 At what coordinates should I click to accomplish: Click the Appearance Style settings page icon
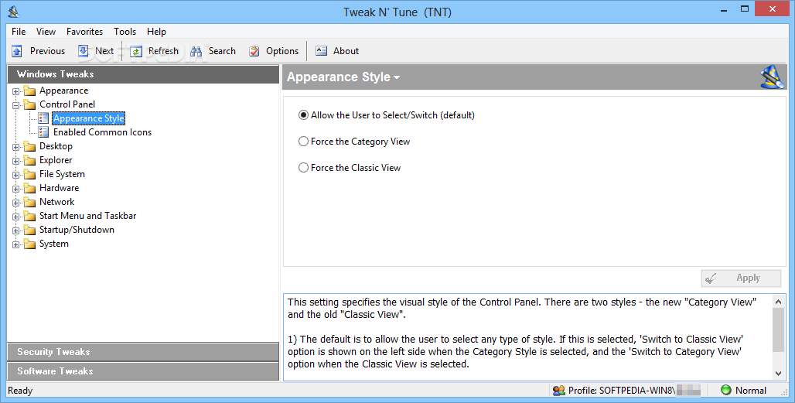[43, 118]
